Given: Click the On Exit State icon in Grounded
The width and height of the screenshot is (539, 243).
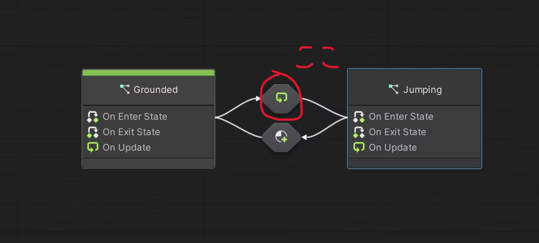Looking at the screenshot, I should pyautogui.click(x=93, y=132).
